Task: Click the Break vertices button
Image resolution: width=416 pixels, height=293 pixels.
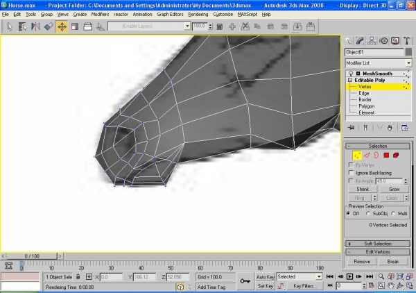Action: [393, 262]
